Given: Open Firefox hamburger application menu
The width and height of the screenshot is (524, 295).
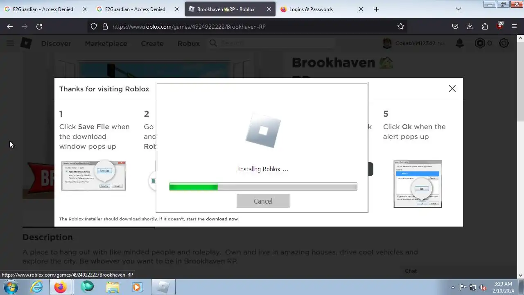Looking at the screenshot, I should click(x=514, y=26).
